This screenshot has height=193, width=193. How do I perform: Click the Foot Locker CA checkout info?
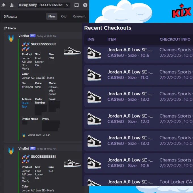coord(176,182)
